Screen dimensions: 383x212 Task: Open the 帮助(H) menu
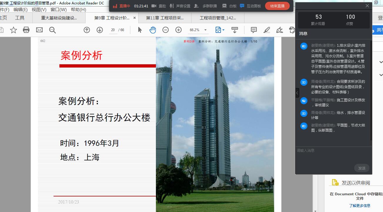coord(79,10)
